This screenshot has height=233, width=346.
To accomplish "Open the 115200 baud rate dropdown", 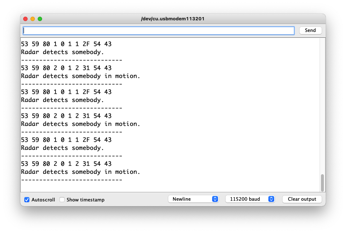I will [250, 199].
